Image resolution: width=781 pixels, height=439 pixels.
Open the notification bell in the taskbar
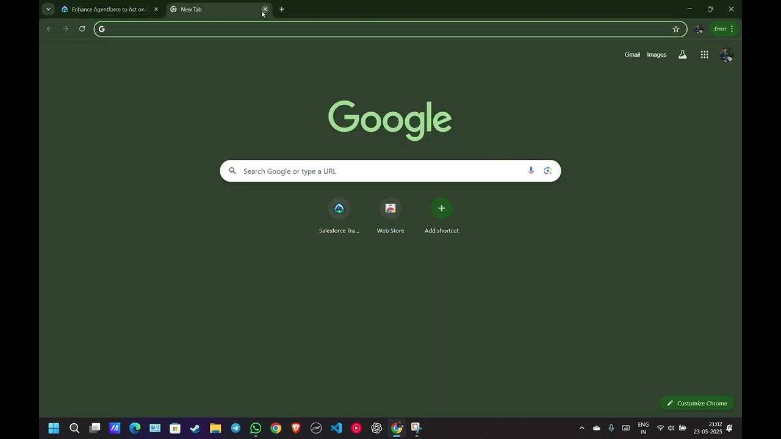[x=729, y=428]
